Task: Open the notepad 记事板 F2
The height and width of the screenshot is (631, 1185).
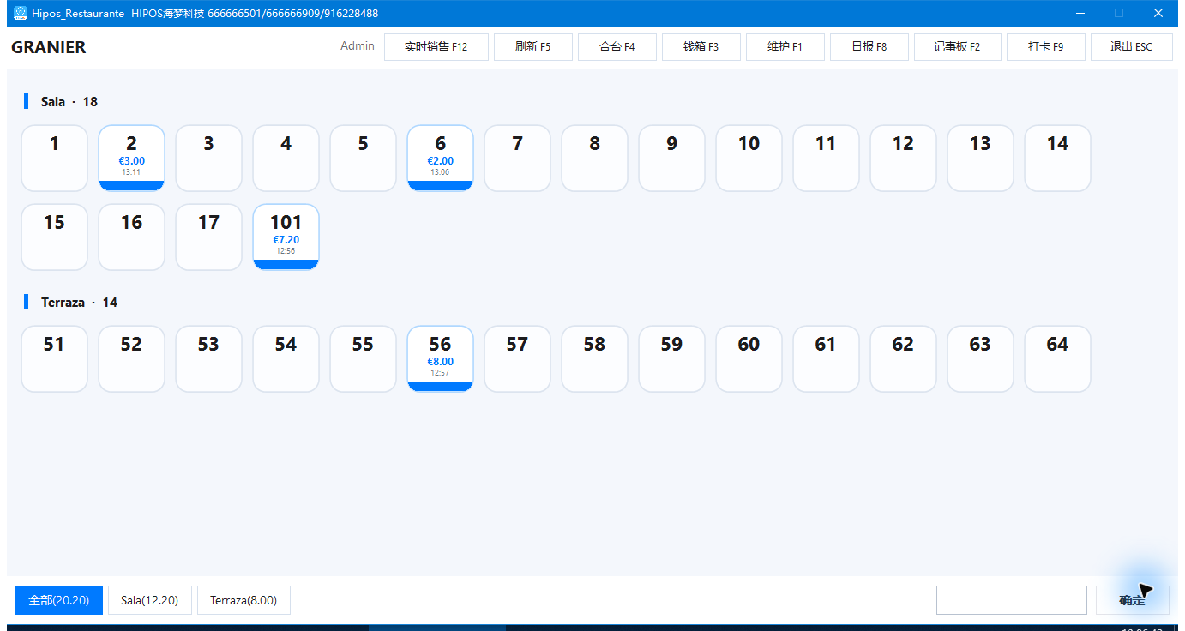Action: pos(958,47)
